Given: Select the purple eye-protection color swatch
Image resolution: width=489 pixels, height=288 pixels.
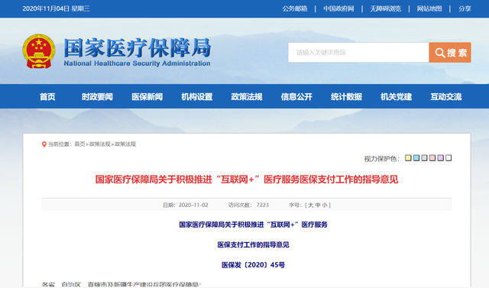Looking at the screenshot, I should point(440,158).
